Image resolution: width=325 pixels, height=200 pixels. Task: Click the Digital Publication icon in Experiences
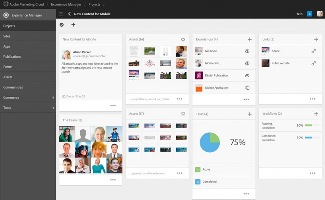coord(199,75)
